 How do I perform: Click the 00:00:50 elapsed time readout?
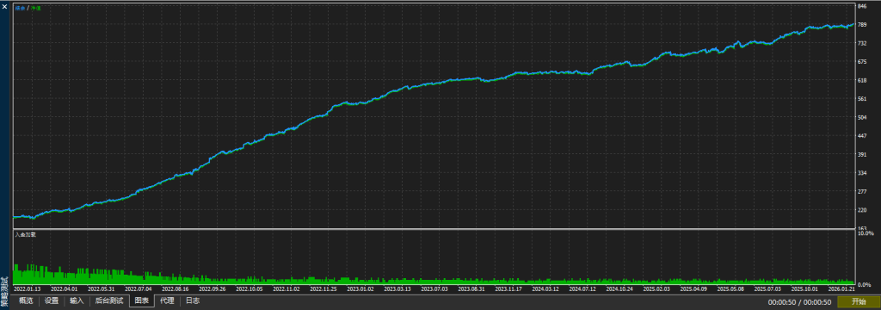[783, 303]
